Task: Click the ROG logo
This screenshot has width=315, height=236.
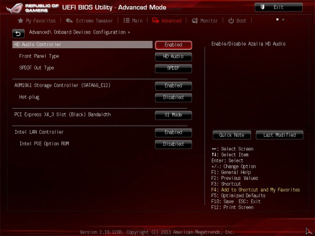Action: 15,8
